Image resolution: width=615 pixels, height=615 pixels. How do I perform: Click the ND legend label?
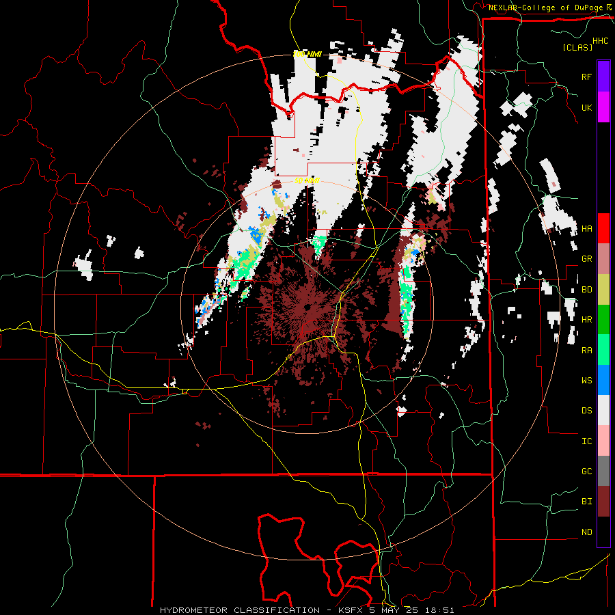(x=586, y=532)
